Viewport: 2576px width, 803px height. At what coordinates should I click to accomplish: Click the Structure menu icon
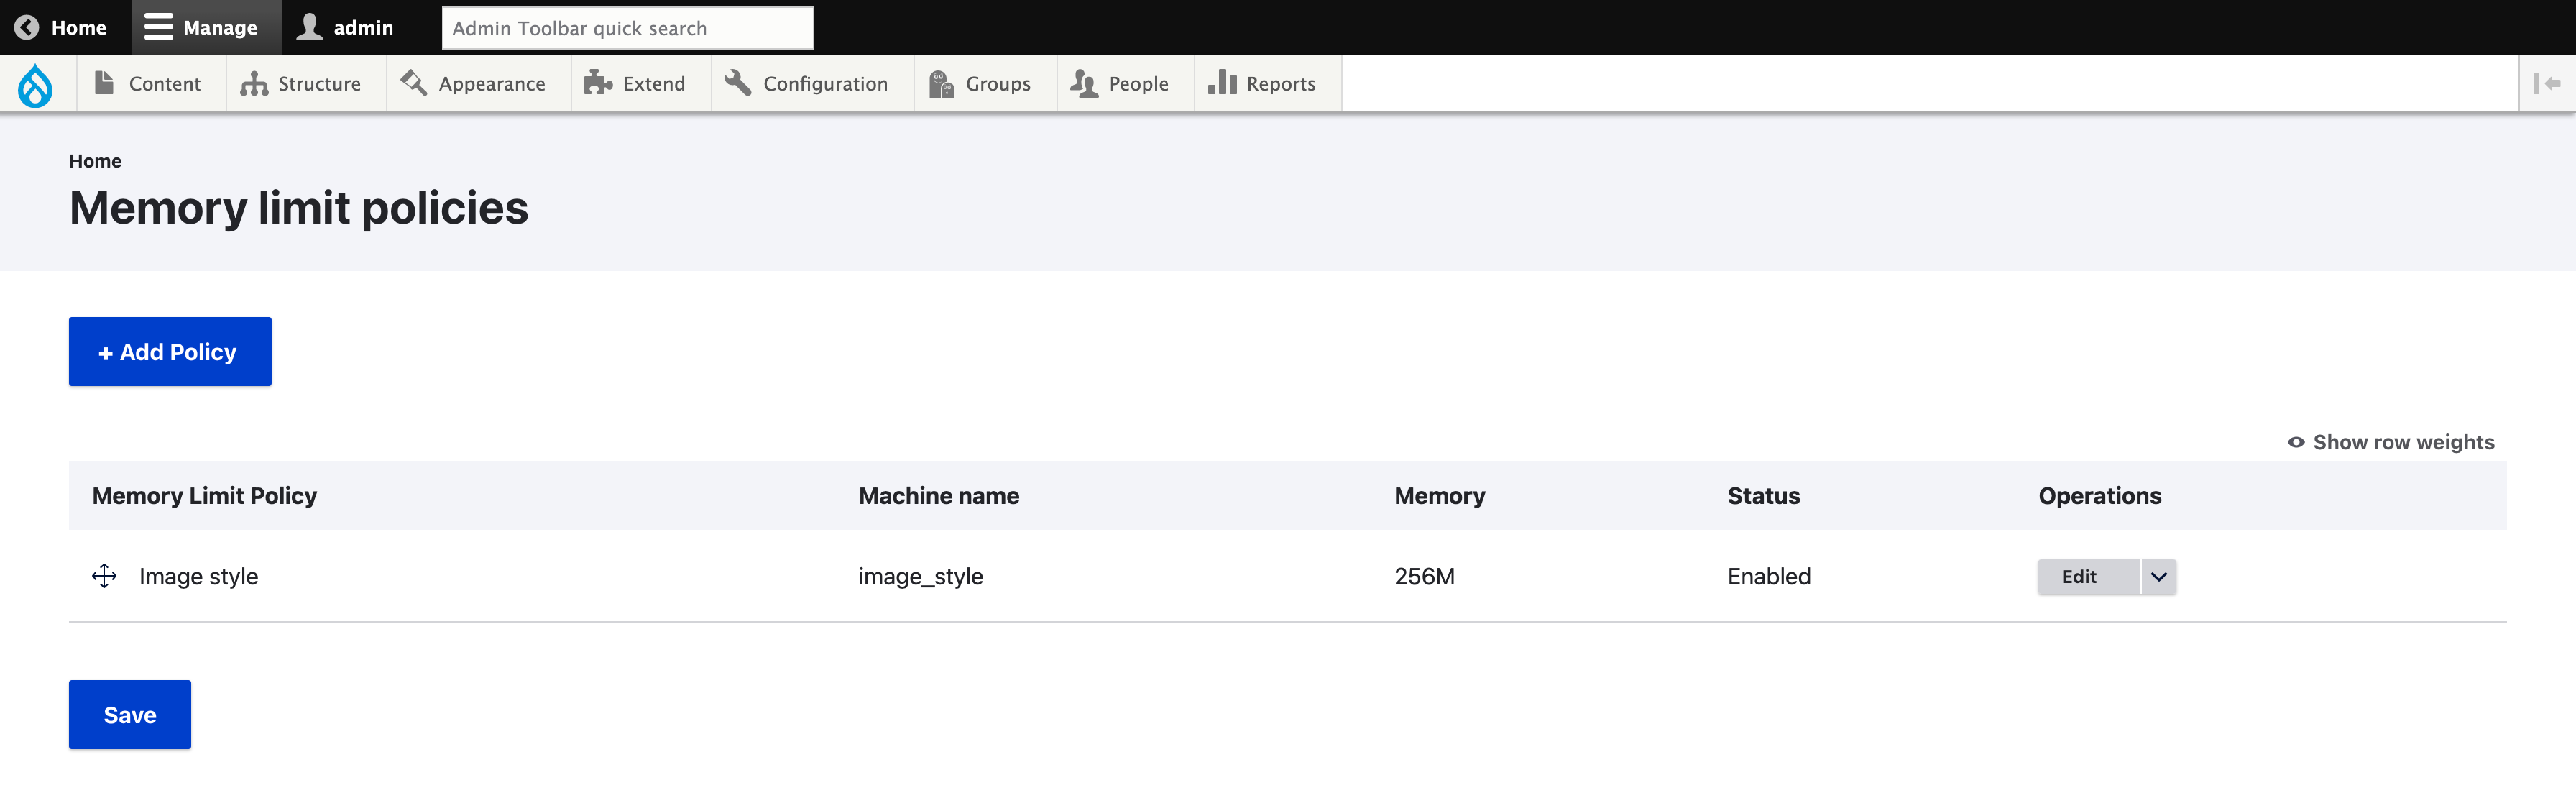pyautogui.click(x=304, y=82)
